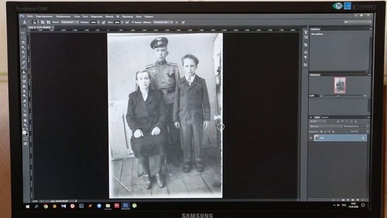Toggle pressure for opacity in options bar
The height and width of the screenshot is (218, 387).
click(103, 22)
